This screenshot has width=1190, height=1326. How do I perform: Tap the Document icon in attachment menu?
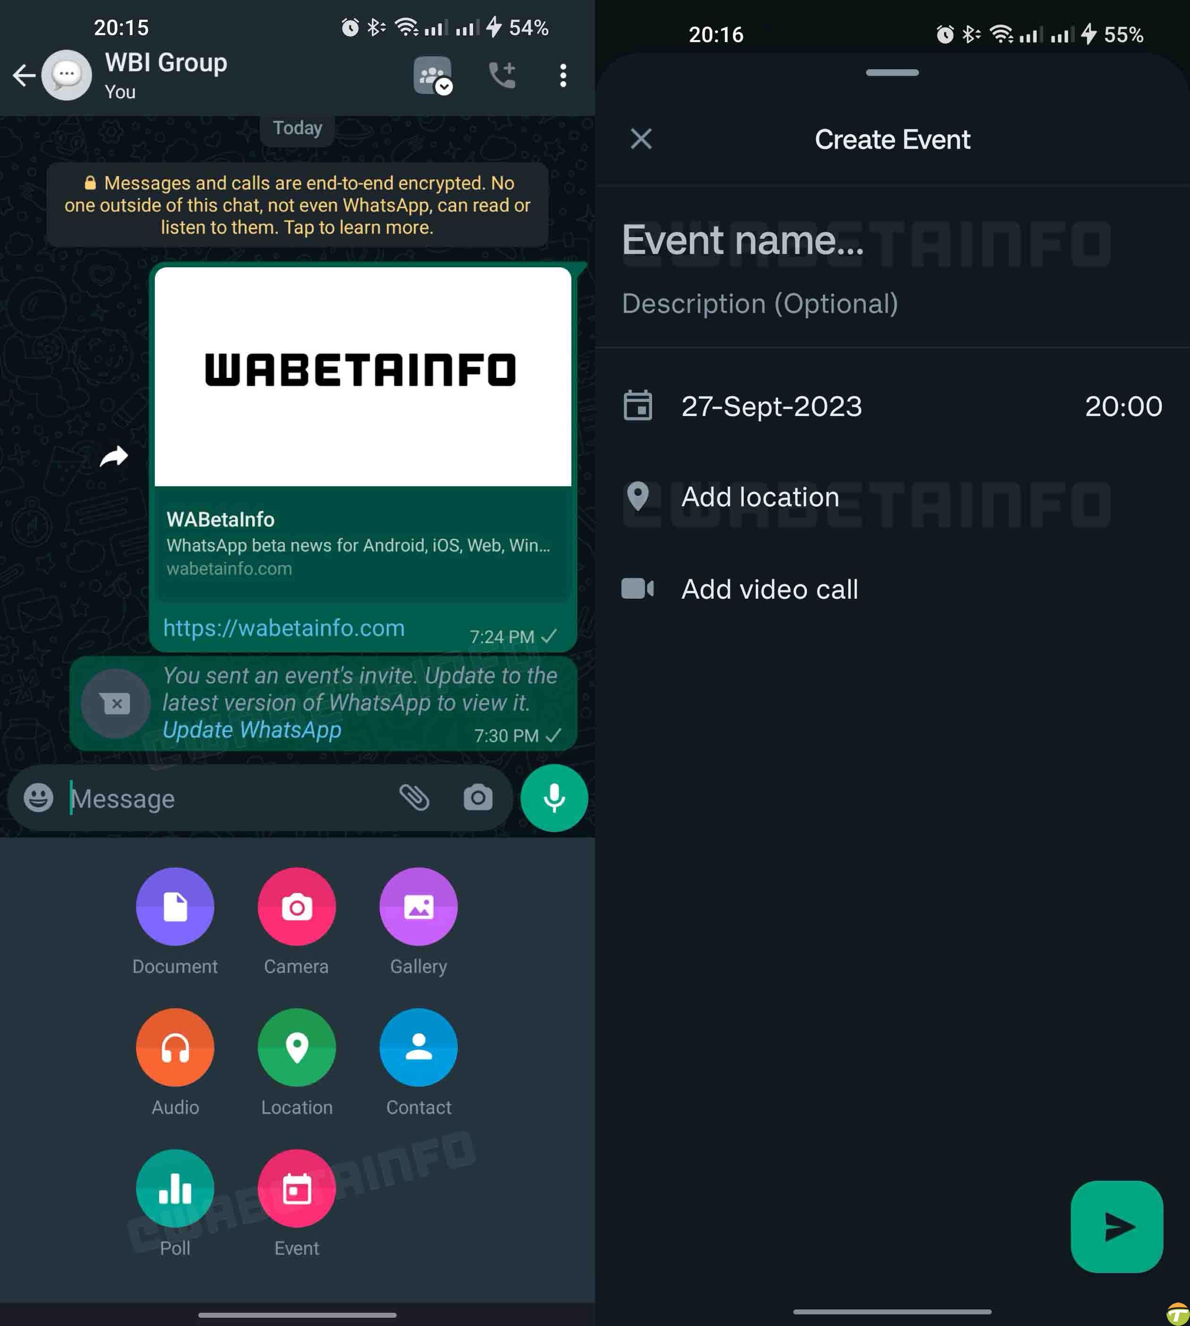point(175,908)
